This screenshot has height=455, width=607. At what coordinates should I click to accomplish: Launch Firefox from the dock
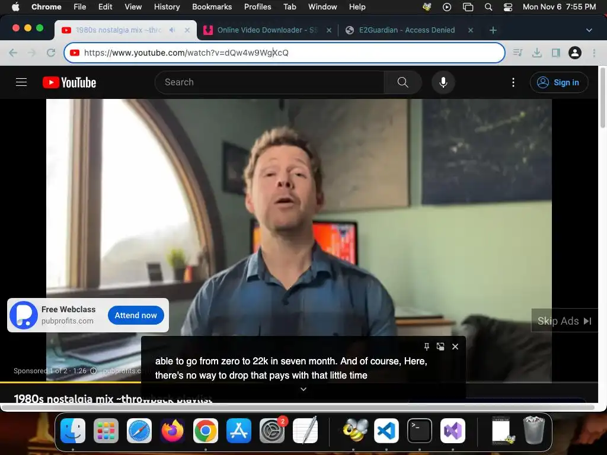tap(172, 430)
